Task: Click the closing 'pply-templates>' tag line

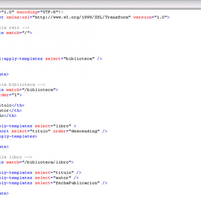Action: pos(18,137)
